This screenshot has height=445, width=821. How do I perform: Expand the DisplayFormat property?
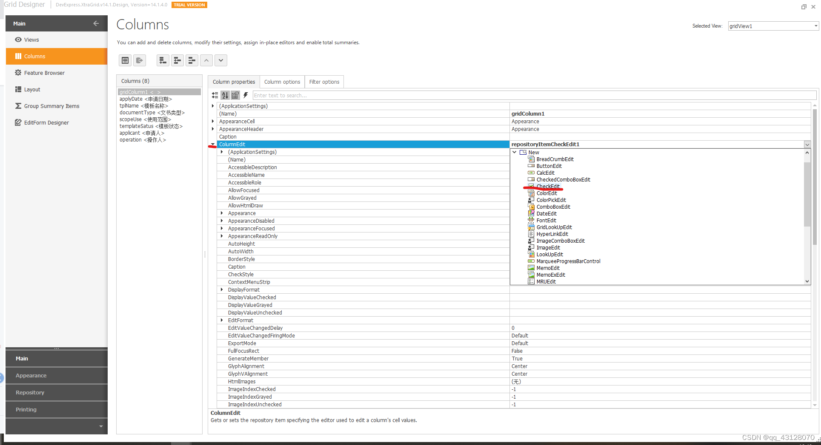point(222,290)
